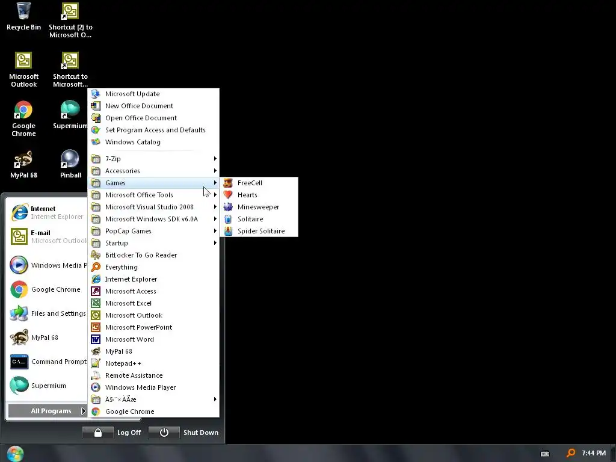
Task: Open Solitaire from the Games submenu
Action: tap(259, 219)
